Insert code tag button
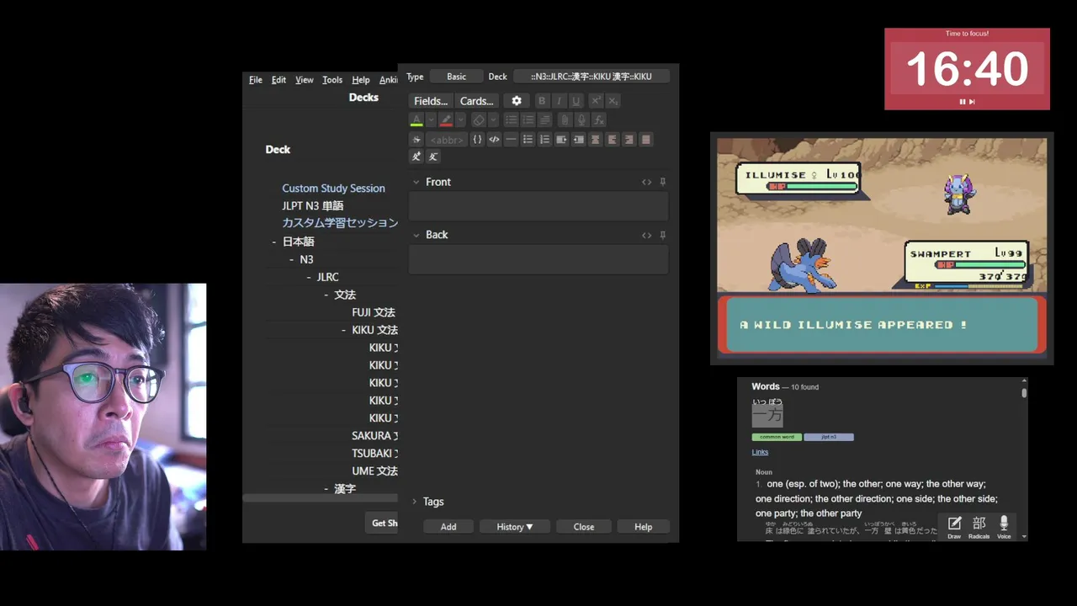Image resolution: width=1077 pixels, height=606 pixels. [494, 140]
